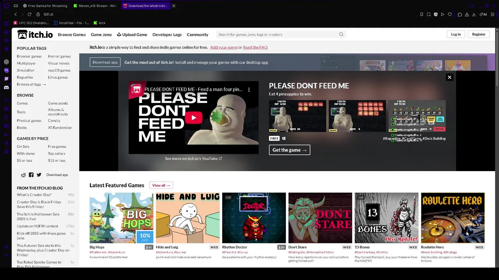The image size is (499, 280).
Task: Click the Add your game link
Action: pos(224,47)
